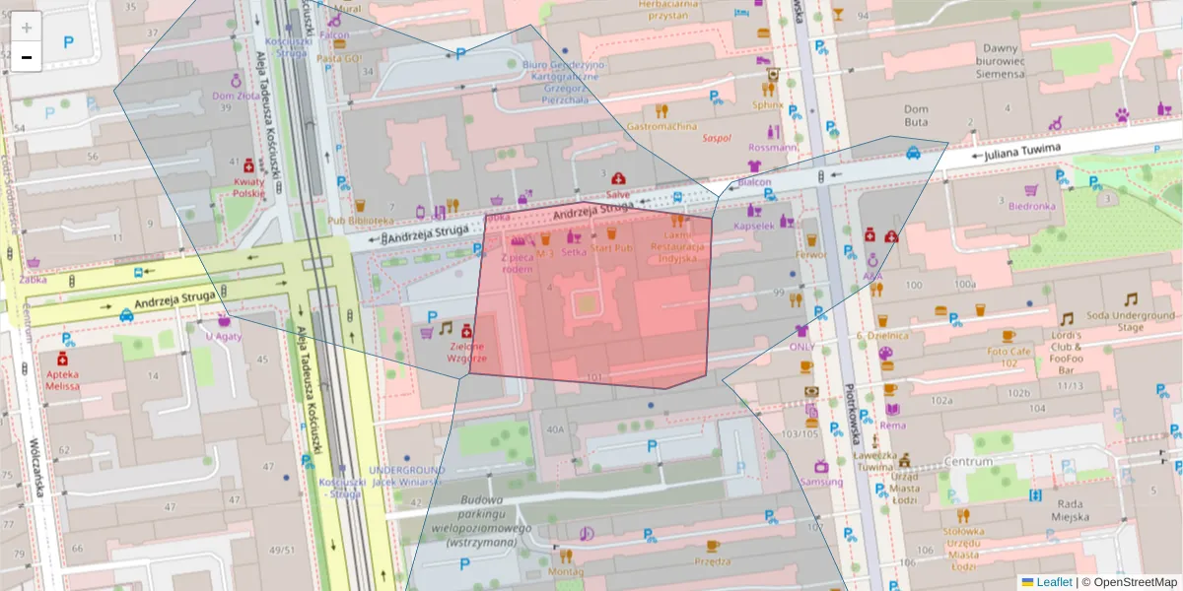Click the Rema open book icon
Viewport: 1183px width, 591px height.
point(891,410)
